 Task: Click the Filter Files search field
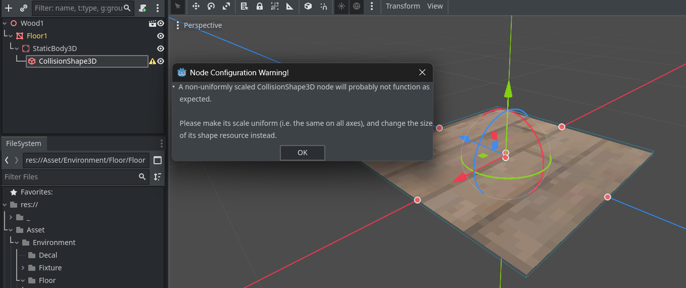pos(69,177)
